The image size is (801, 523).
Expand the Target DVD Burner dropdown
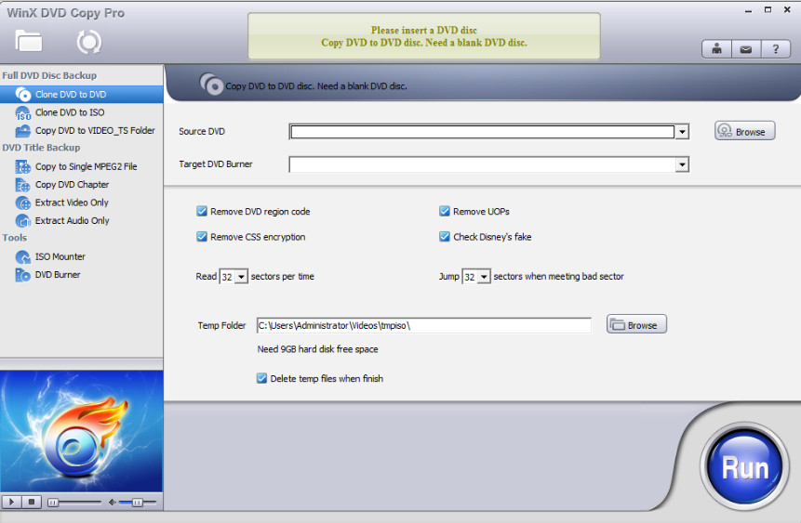[x=682, y=164]
